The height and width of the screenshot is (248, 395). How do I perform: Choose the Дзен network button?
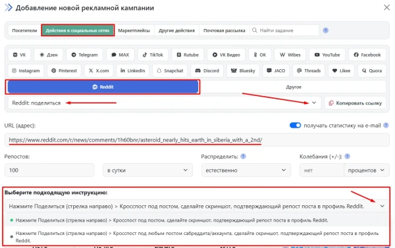pos(49,55)
